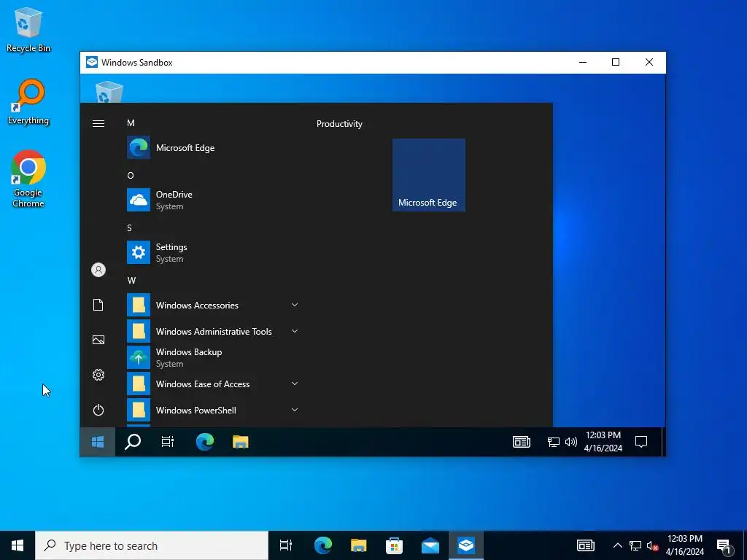Select the Everything desktop shortcut

coord(28,102)
